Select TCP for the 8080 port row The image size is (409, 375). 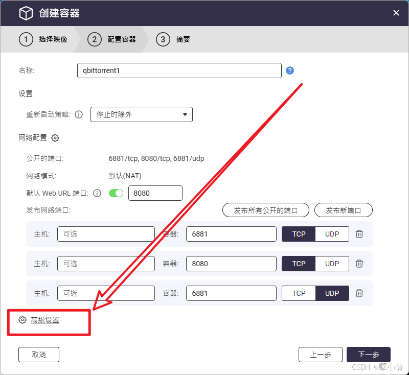(x=299, y=264)
